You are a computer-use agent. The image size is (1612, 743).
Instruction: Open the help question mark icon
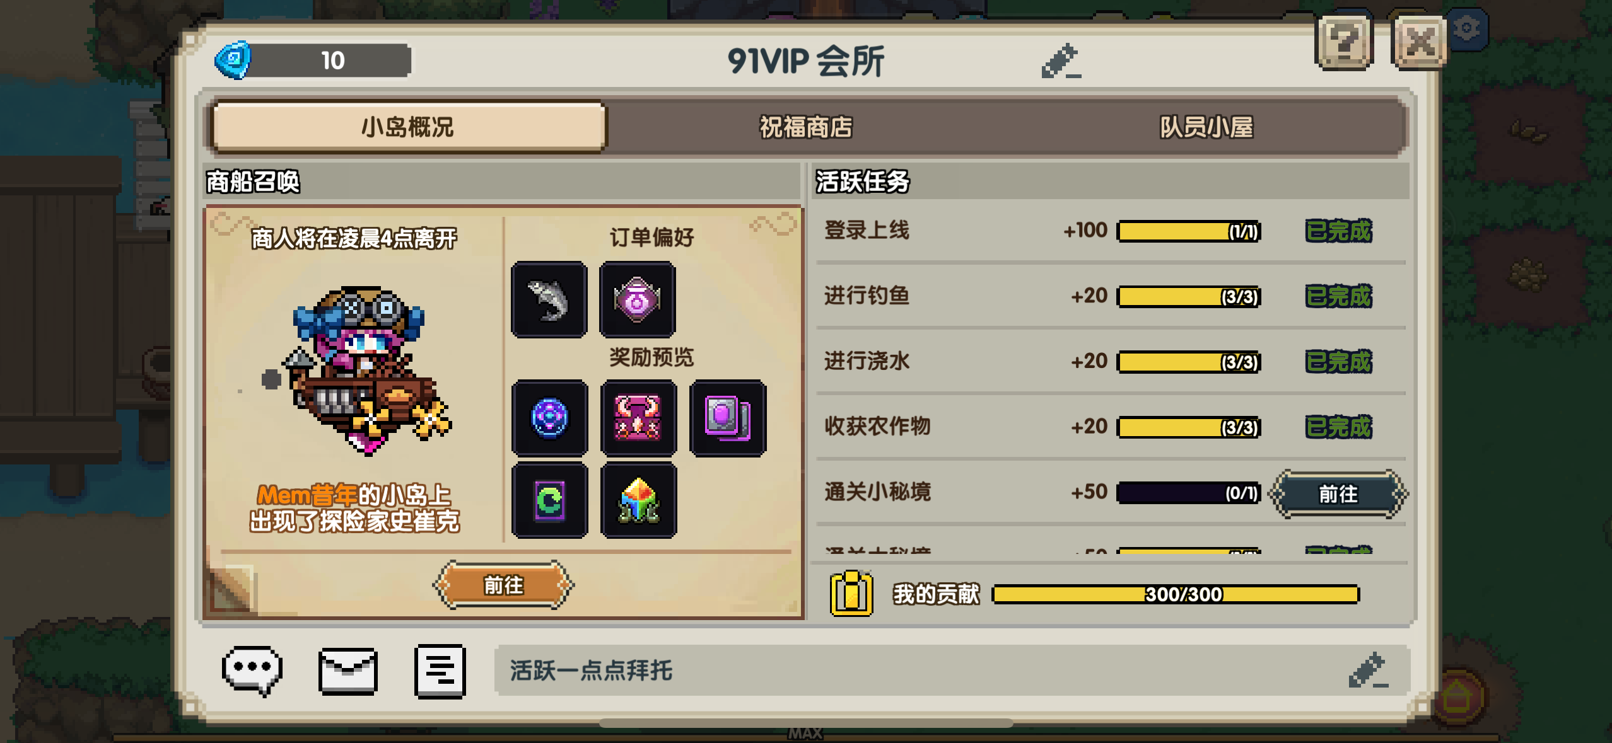1344,42
